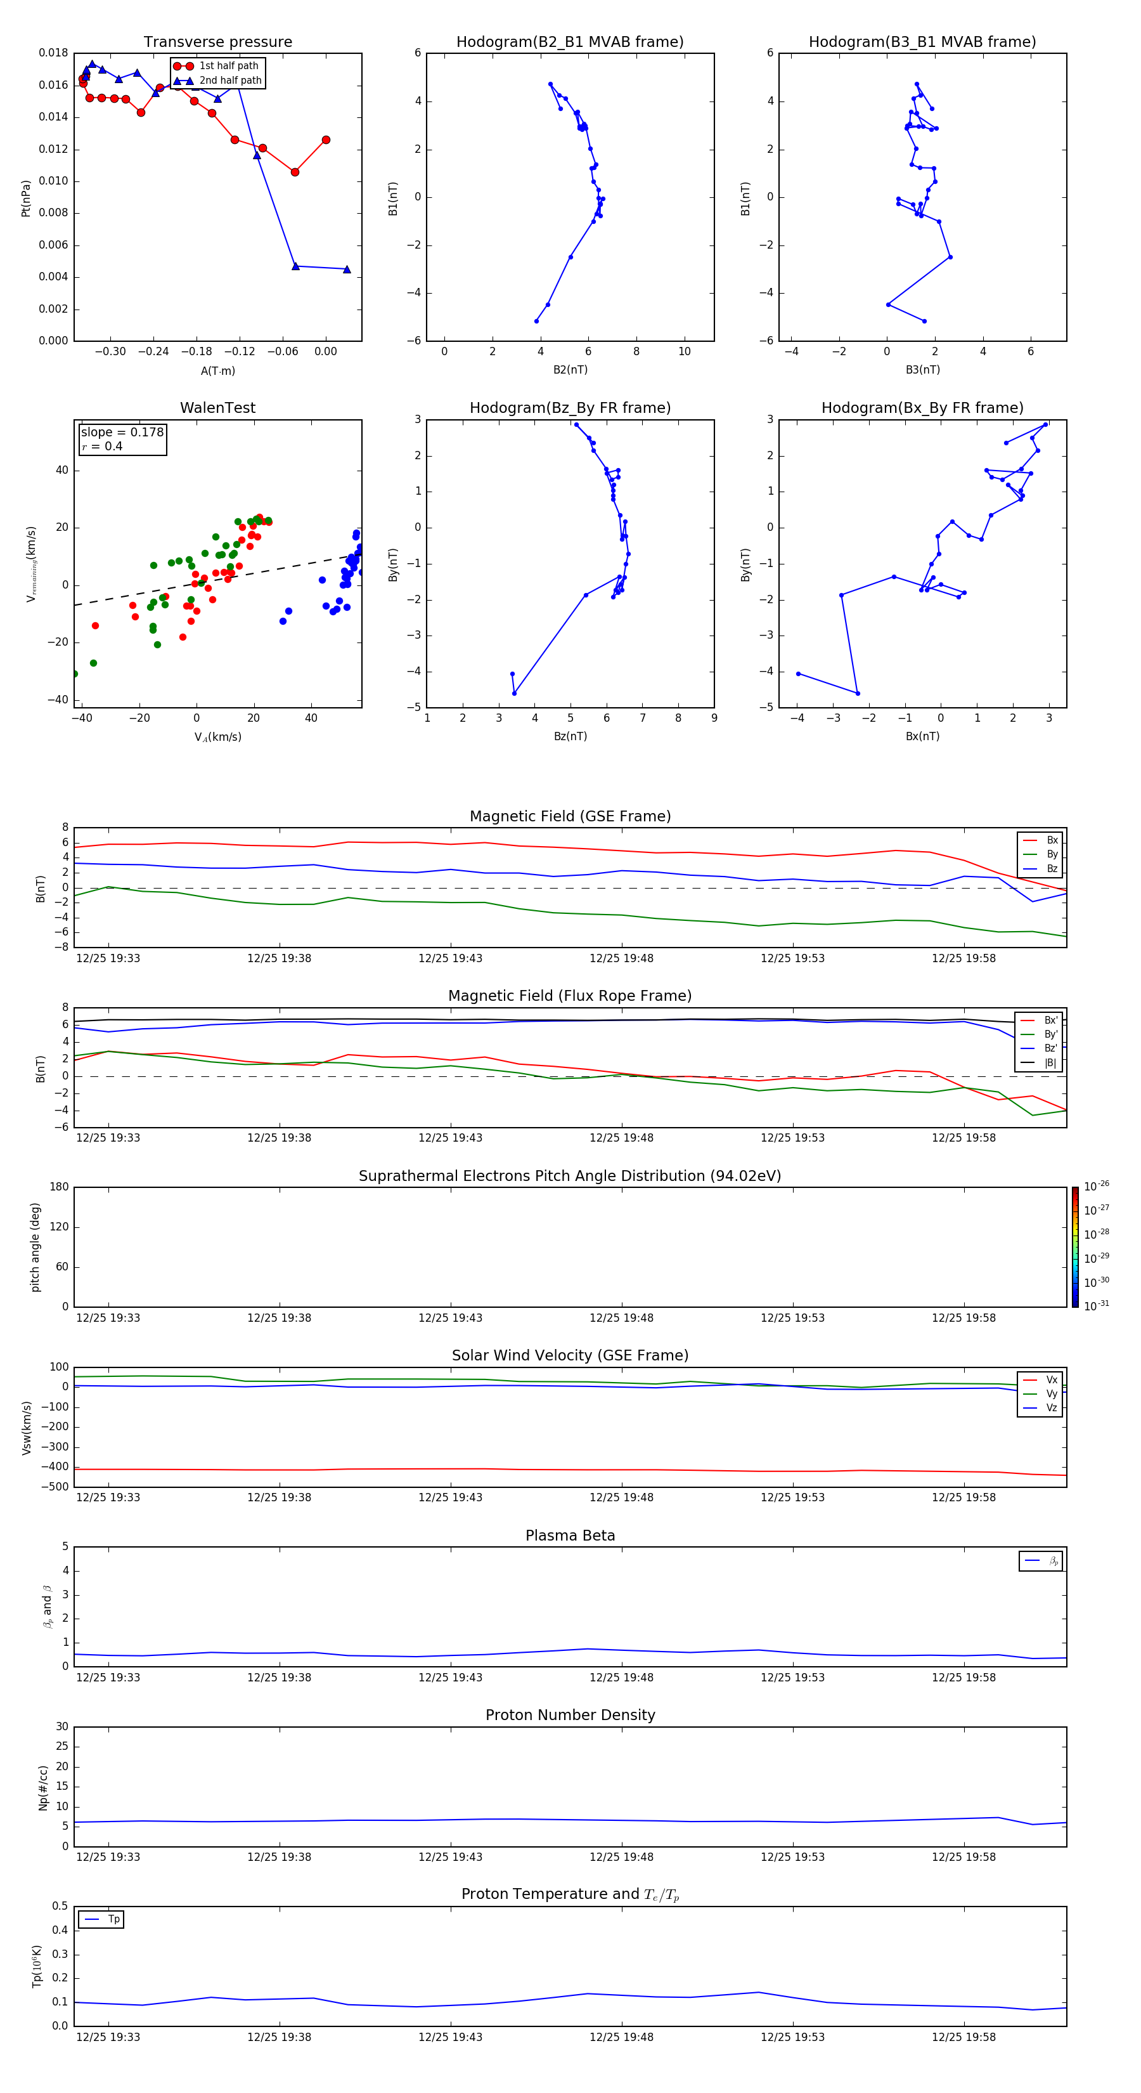The height and width of the screenshot is (2093, 1141).
Task: Select the 'slope = 0.178' annotation
Action: (122, 433)
